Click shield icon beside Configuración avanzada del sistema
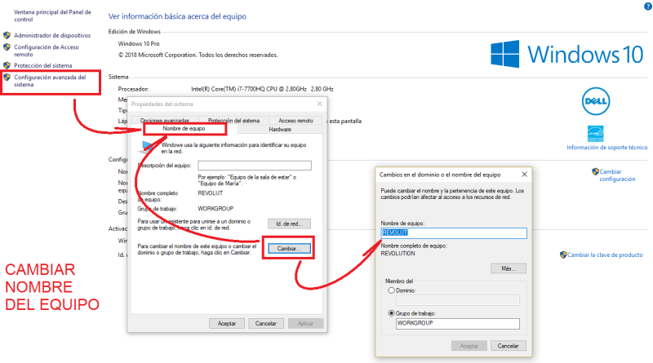 point(7,77)
